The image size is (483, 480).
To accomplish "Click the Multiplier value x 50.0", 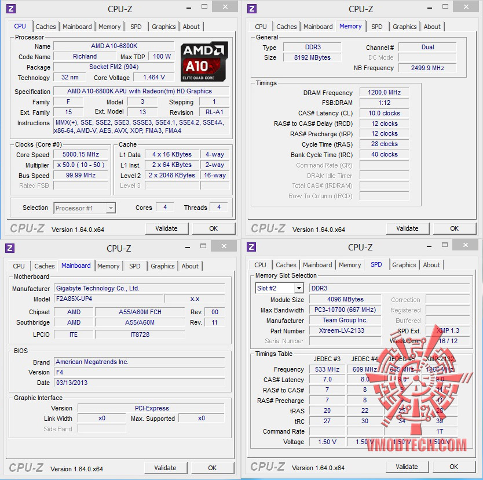I will click(80, 165).
